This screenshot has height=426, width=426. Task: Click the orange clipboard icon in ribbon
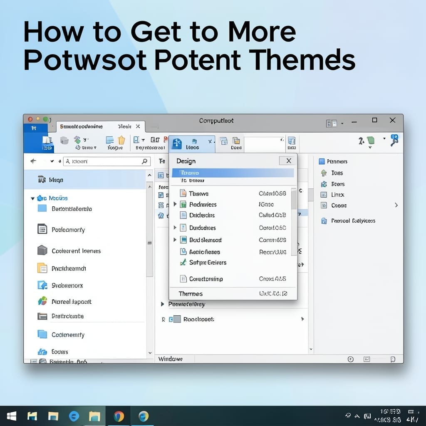tap(121, 140)
